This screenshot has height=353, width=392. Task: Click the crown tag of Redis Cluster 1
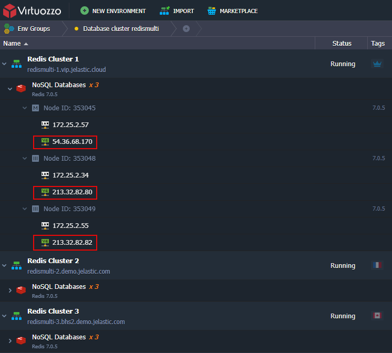377,64
